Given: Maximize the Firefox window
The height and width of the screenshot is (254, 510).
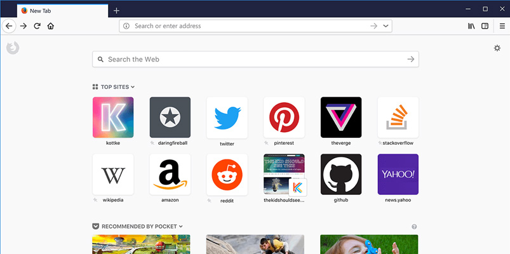Looking at the screenshot, I should pyautogui.click(x=485, y=9).
